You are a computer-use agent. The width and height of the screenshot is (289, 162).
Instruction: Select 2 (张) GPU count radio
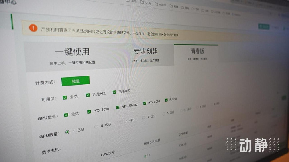click(x=96, y=126)
